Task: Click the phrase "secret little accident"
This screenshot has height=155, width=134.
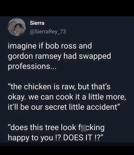Action: pos(81,107)
